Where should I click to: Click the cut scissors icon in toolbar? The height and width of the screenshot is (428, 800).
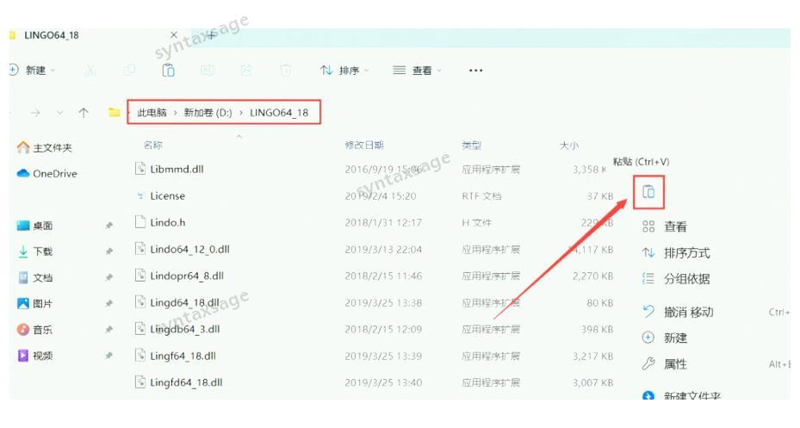click(90, 71)
